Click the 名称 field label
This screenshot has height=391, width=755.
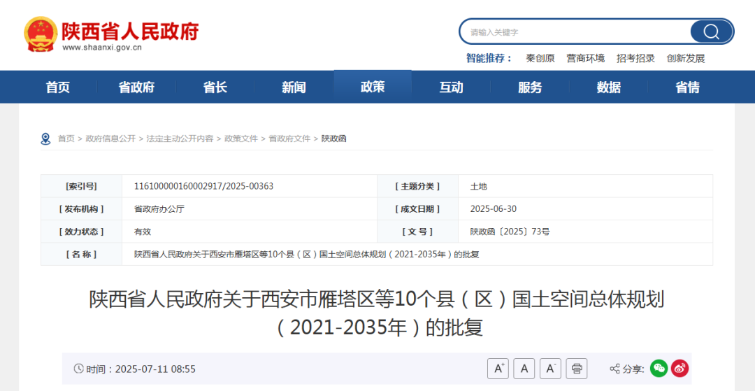point(81,254)
